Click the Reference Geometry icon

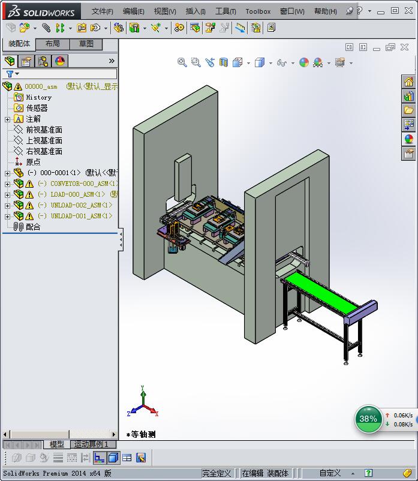(156, 28)
